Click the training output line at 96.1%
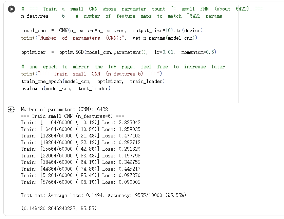The width and height of the screenshot is (284, 219). (x=80, y=182)
